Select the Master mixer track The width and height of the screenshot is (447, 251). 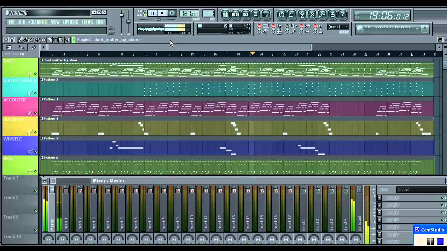52,209
